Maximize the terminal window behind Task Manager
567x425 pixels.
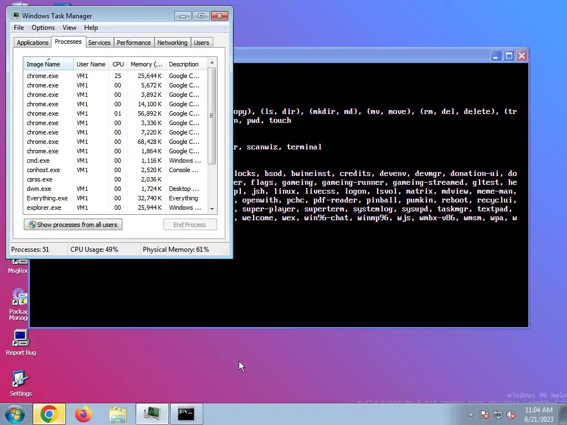(509, 56)
